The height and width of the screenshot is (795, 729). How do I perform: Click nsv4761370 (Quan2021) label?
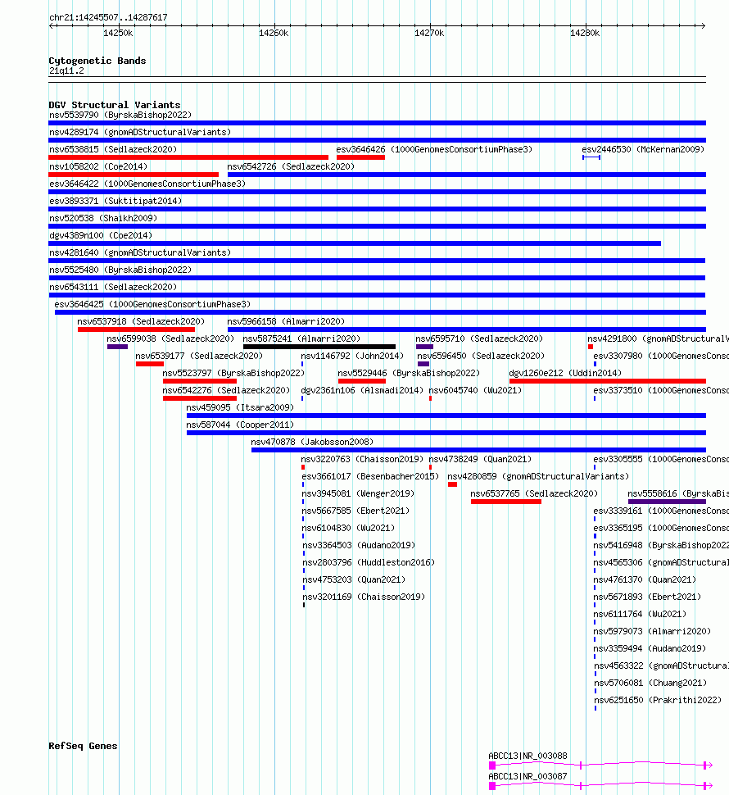click(x=645, y=580)
